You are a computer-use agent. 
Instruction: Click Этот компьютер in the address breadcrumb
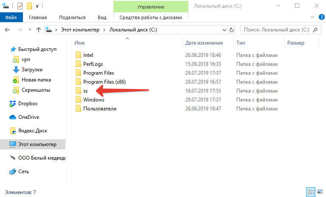pyautogui.click(x=80, y=30)
